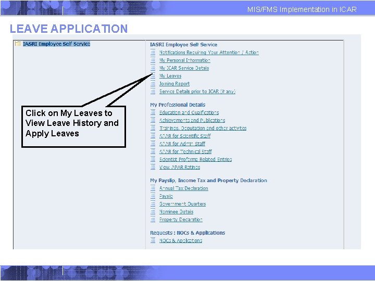
Task: Click list icon beside Service Details prior to ICAR
Action: [x=153, y=92]
